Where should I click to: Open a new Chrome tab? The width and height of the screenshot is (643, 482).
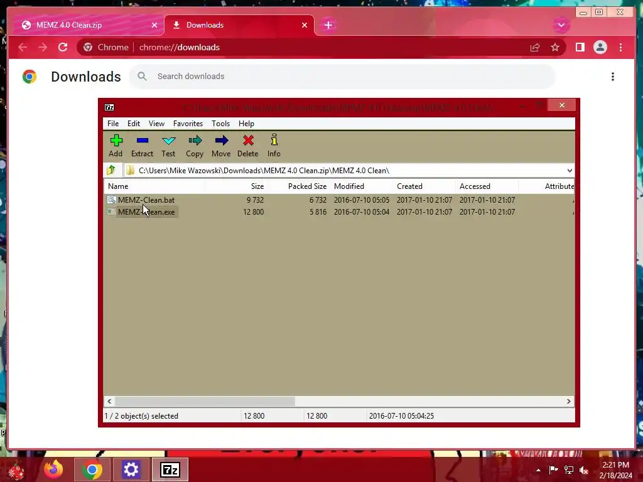pos(328,25)
